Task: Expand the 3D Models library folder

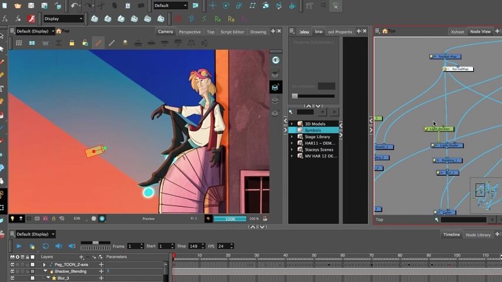Action: tap(292, 124)
